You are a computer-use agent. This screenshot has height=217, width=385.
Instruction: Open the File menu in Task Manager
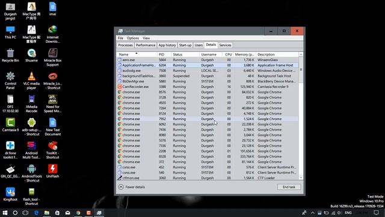(x=120, y=38)
